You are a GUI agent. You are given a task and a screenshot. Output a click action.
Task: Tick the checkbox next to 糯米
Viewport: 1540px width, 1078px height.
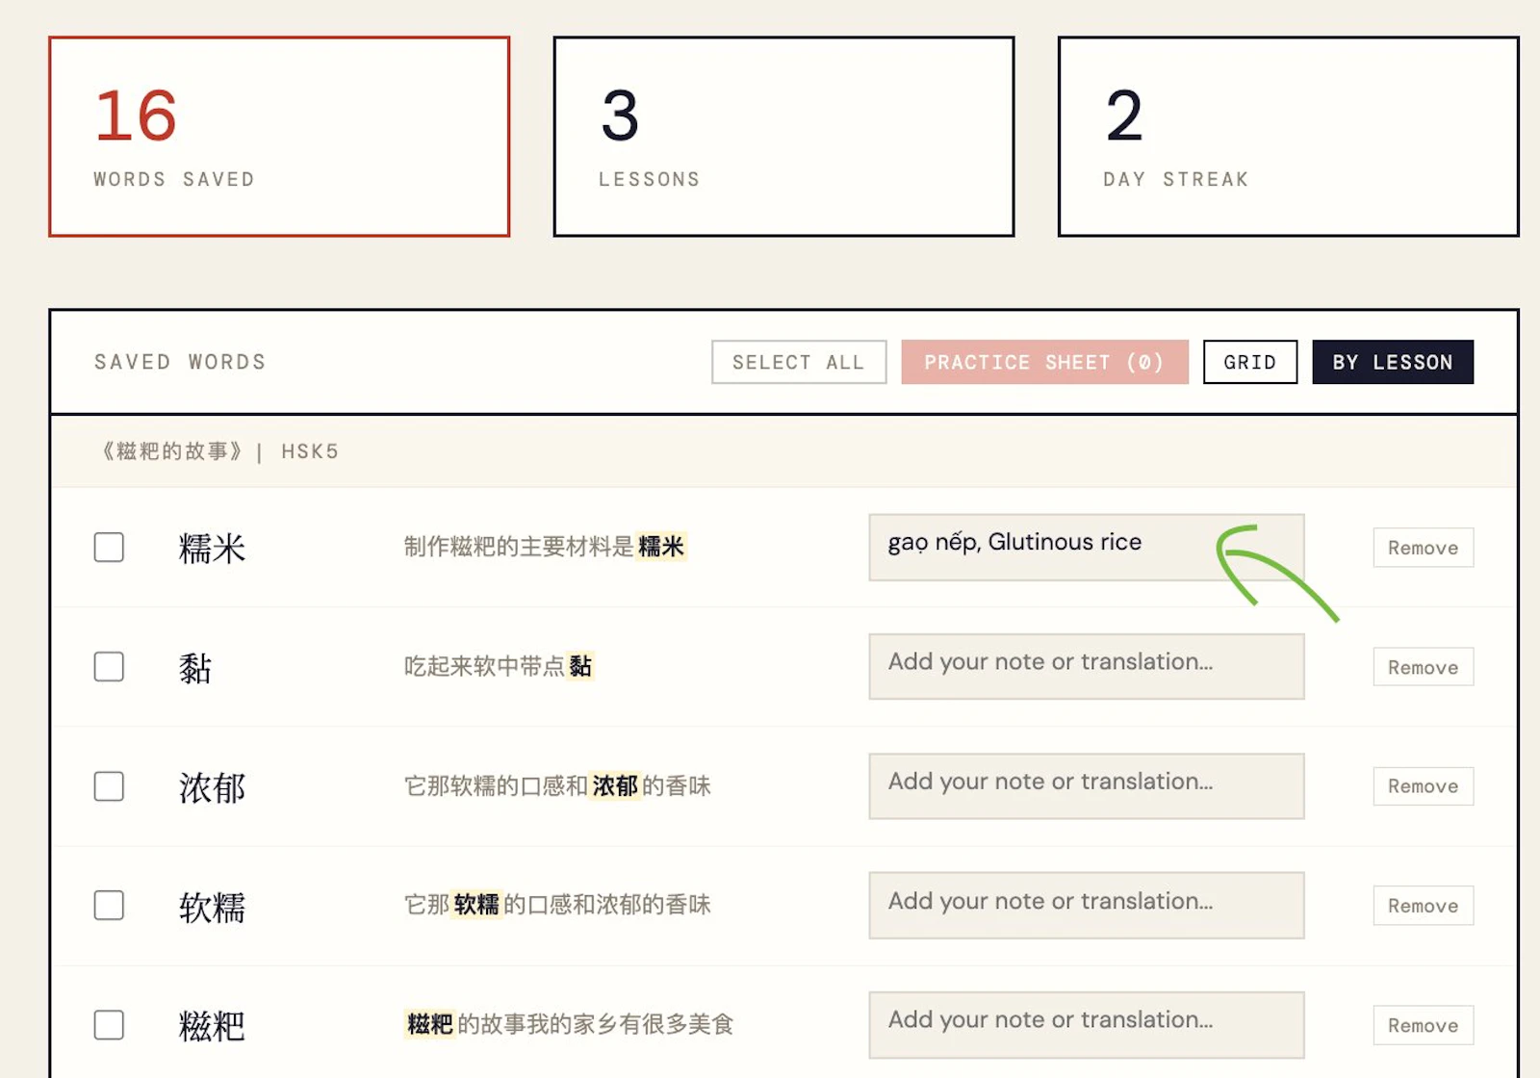coord(108,548)
